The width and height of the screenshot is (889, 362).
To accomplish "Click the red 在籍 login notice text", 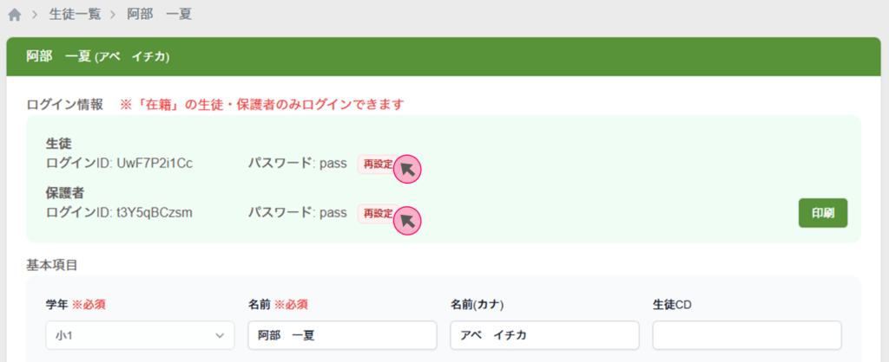I will 262,105.
